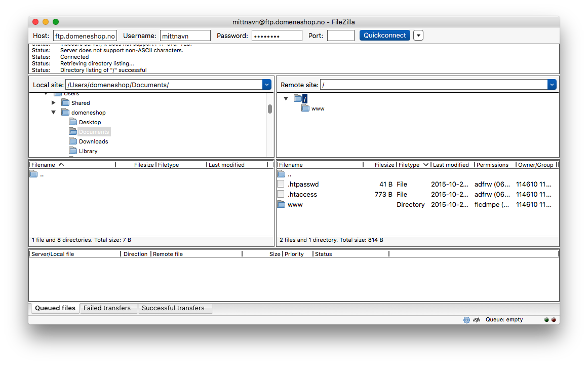Screen dimensions: 588x365
Task: Open the Remote site path dropdown
Action: coord(552,85)
